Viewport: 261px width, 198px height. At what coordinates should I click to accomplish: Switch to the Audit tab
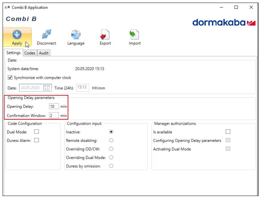coord(44,53)
